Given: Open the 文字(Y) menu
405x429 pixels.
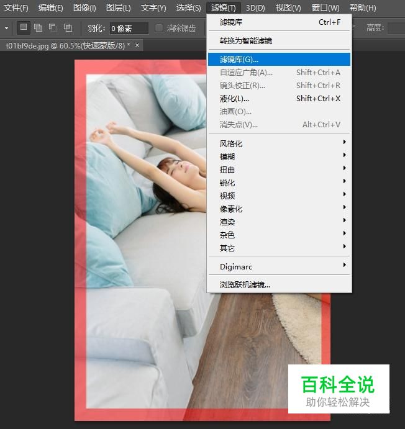Looking at the screenshot, I should (x=153, y=7).
